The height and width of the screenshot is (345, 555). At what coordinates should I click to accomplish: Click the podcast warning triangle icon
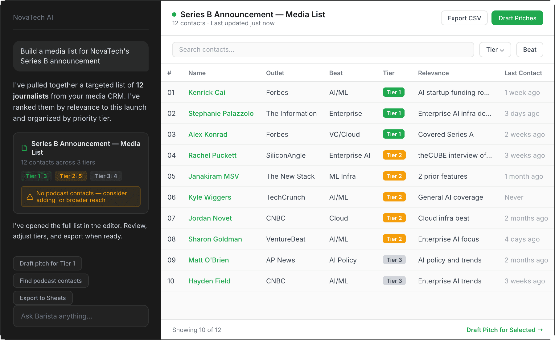pos(30,197)
